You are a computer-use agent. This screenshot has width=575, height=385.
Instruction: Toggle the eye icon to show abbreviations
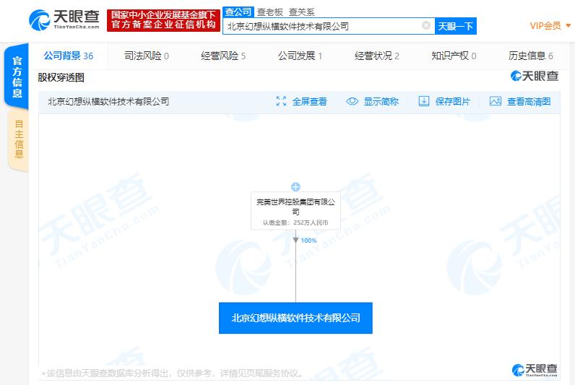352,101
